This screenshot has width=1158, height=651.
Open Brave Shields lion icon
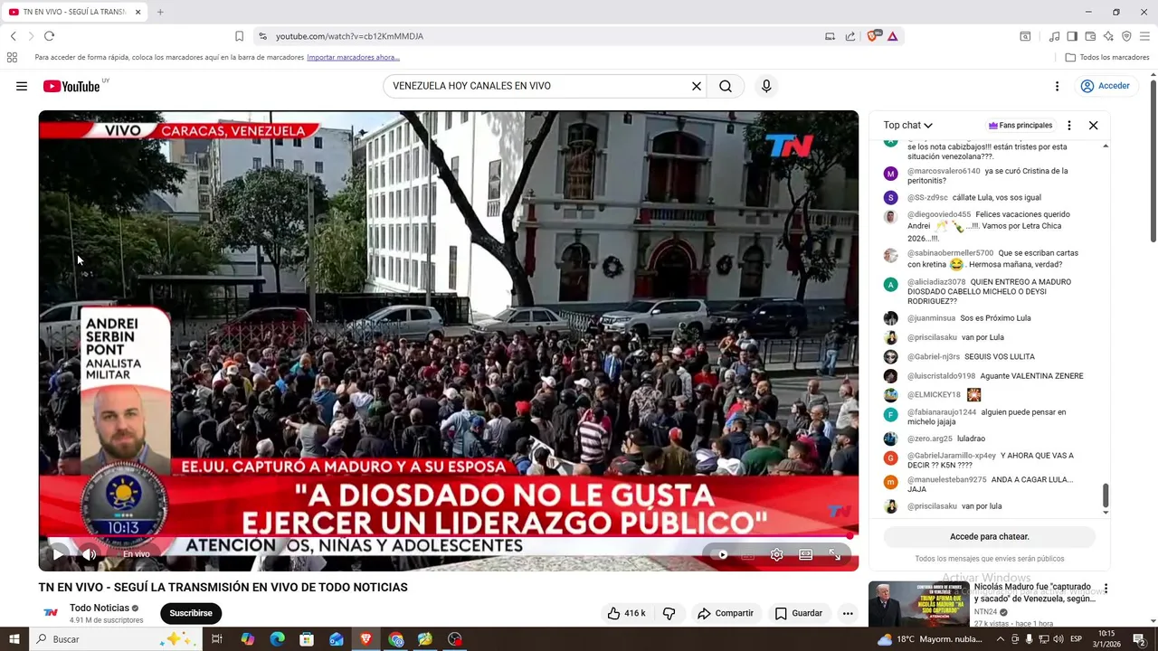tap(873, 36)
